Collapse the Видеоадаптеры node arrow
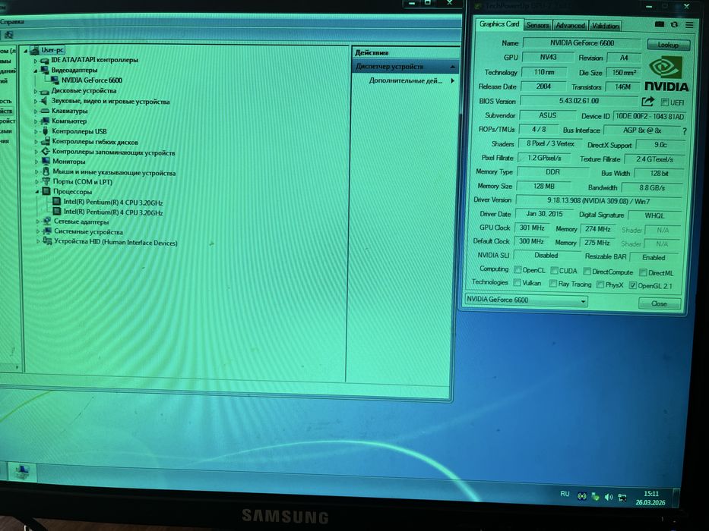The width and height of the screenshot is (709, 531). tap(35, 71)
